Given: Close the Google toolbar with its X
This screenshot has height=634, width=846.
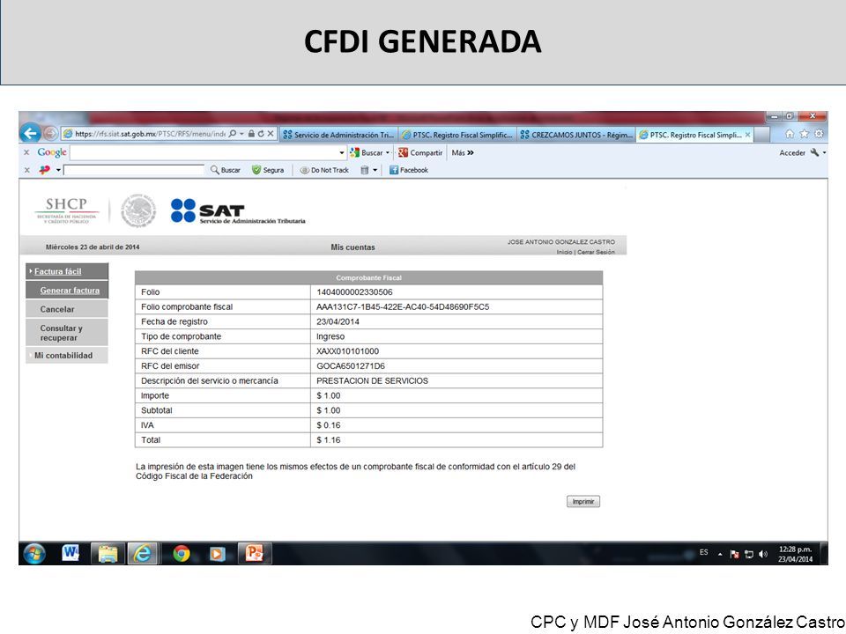Looking at the screenshot, I should coord(26,152).
